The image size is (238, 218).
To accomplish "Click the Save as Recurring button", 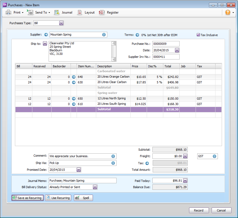I will click(27, 198).
